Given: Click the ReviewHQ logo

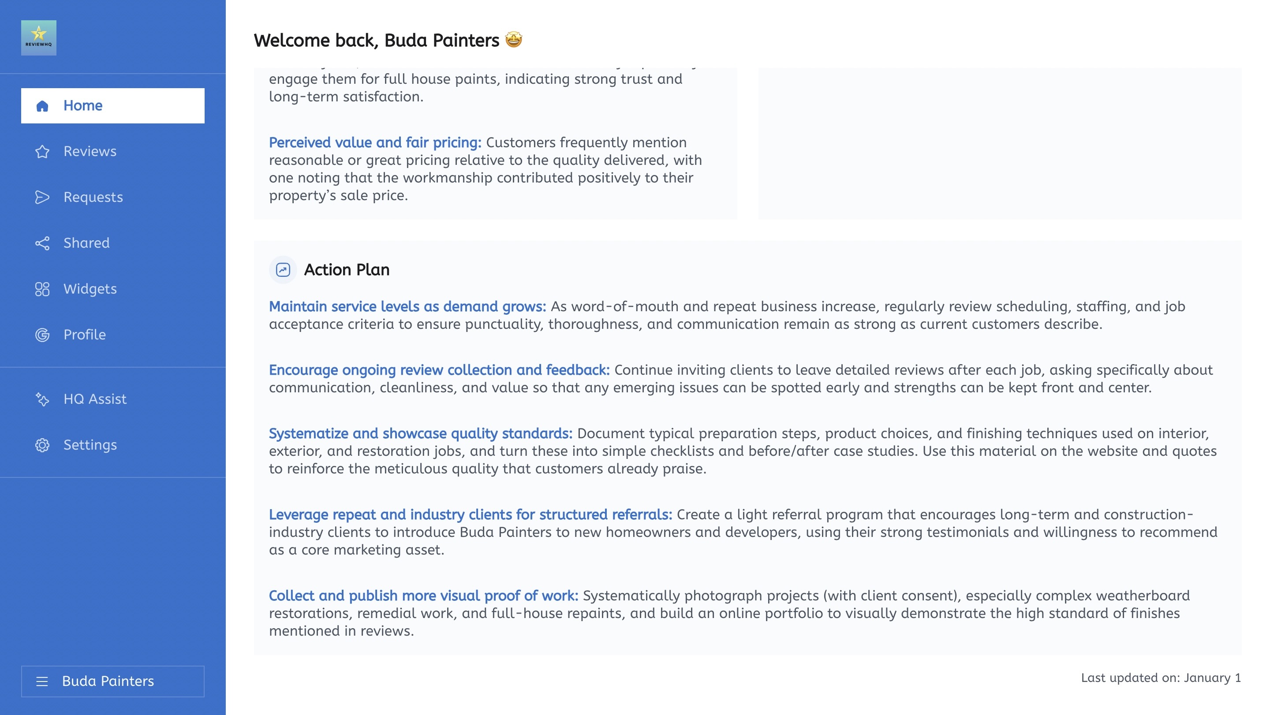Looking at the screenshot, I should point(38,37).
